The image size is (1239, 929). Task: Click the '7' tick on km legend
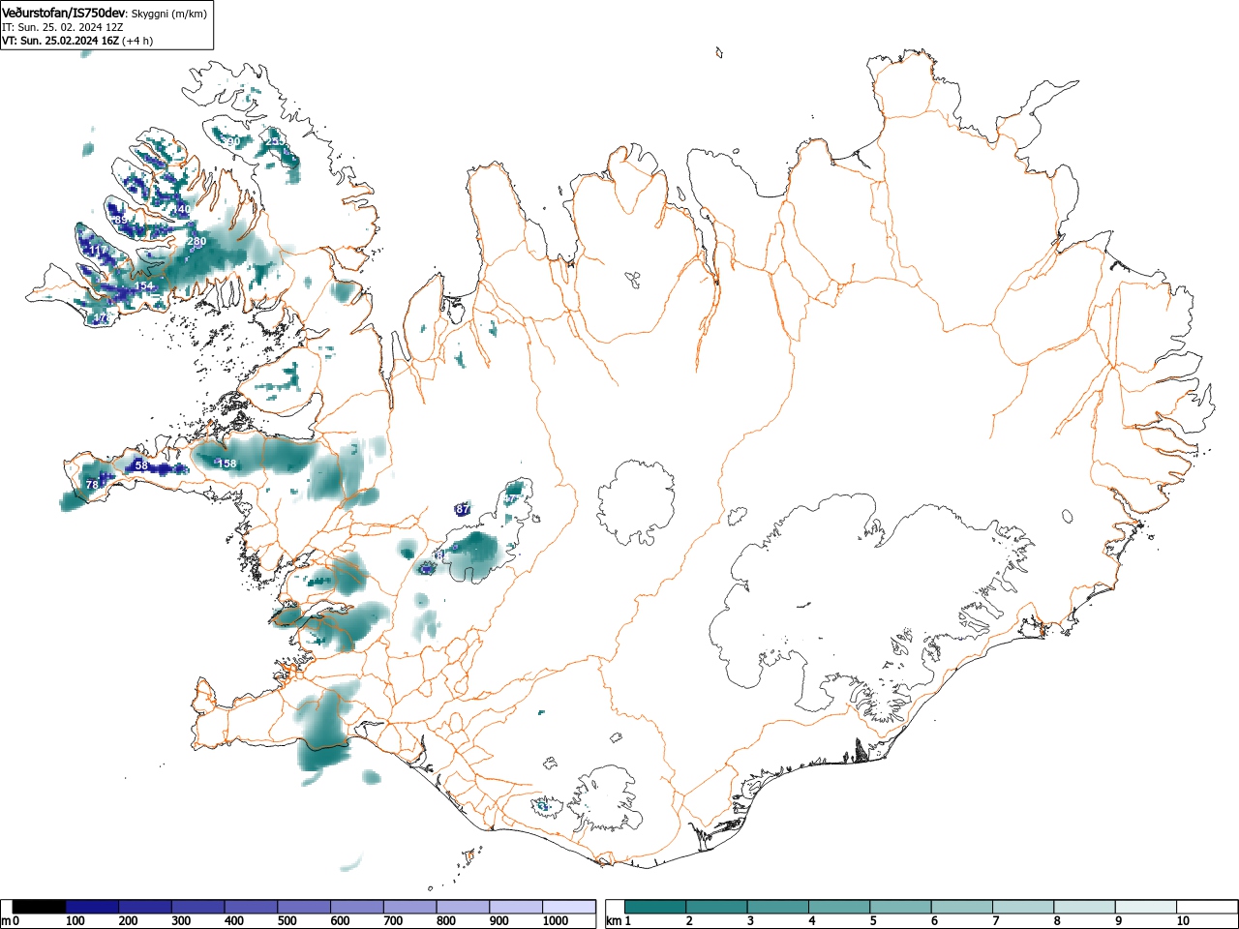tap(997, 921)
